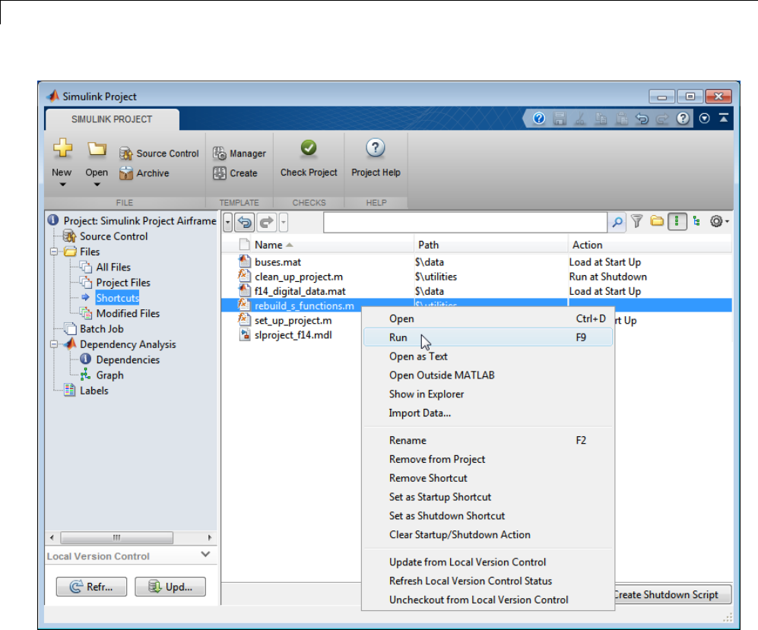Click the undo icon in quick access bar
758x630 pixels.
coord(642,119)
